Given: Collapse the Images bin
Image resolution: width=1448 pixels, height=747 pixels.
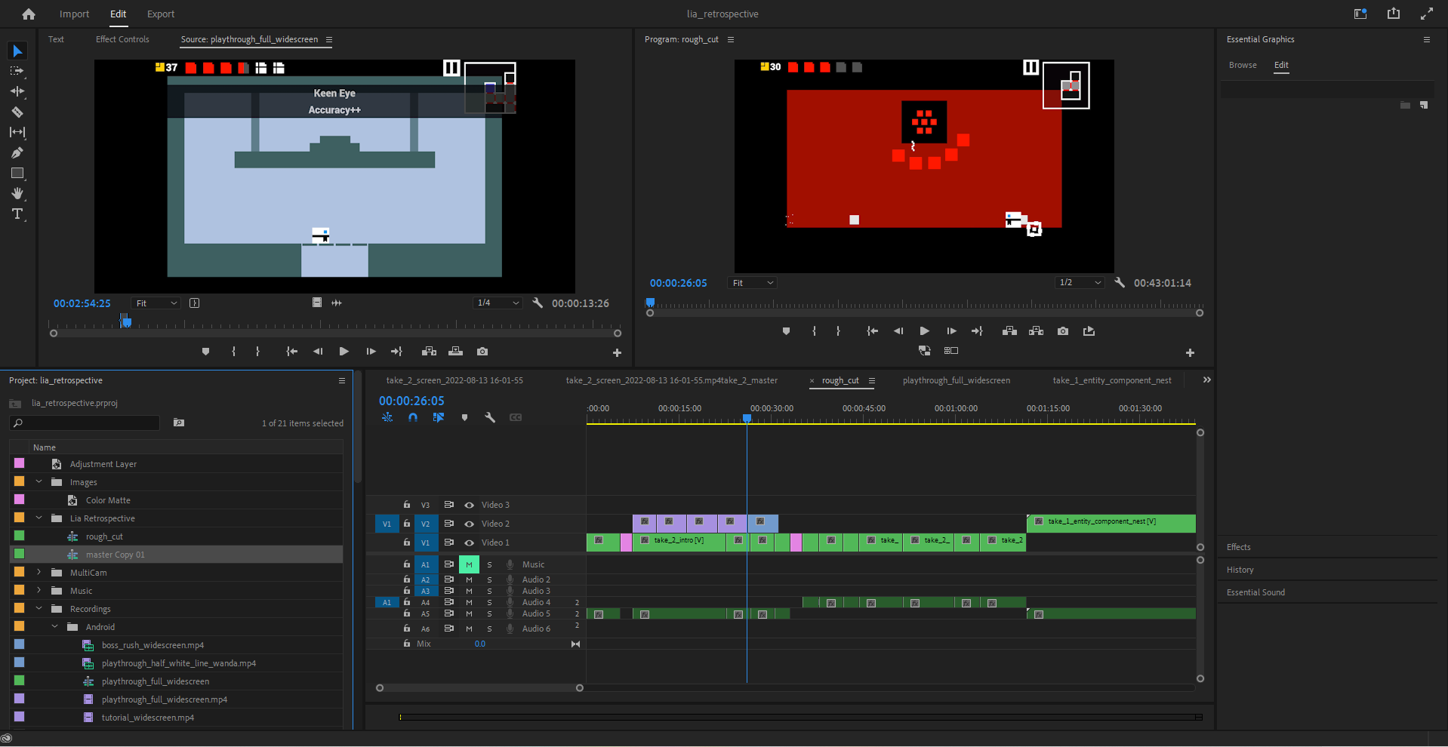Looking at the screenshot, I should pyautogui.click(x=39, y=481).
